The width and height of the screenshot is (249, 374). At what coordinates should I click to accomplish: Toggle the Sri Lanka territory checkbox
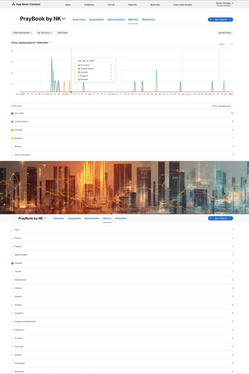point(12,113)
